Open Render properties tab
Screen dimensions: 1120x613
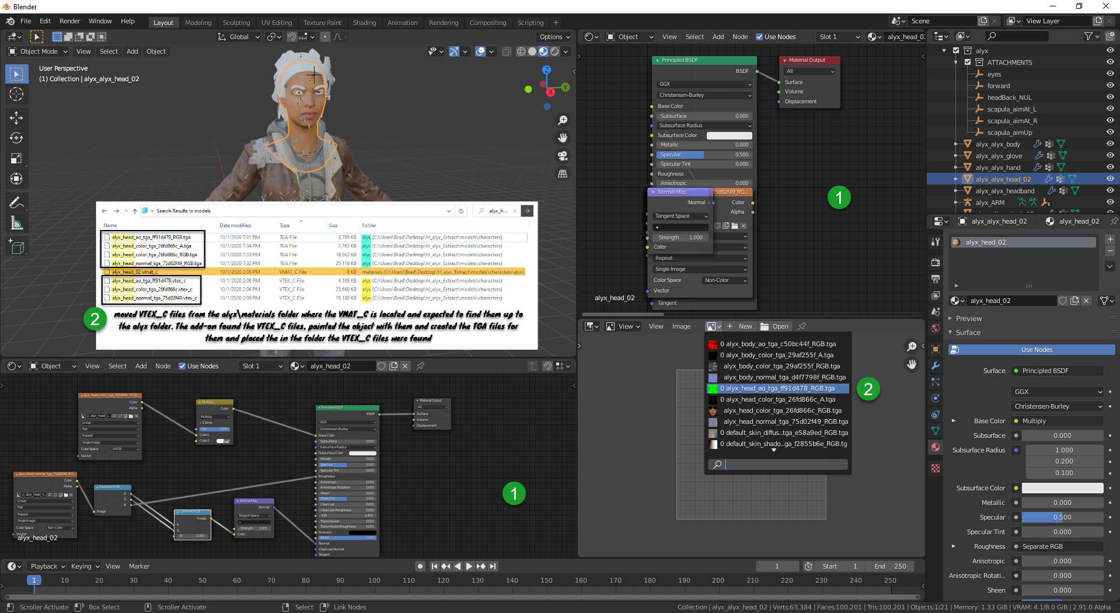click(x=936, y=262)
